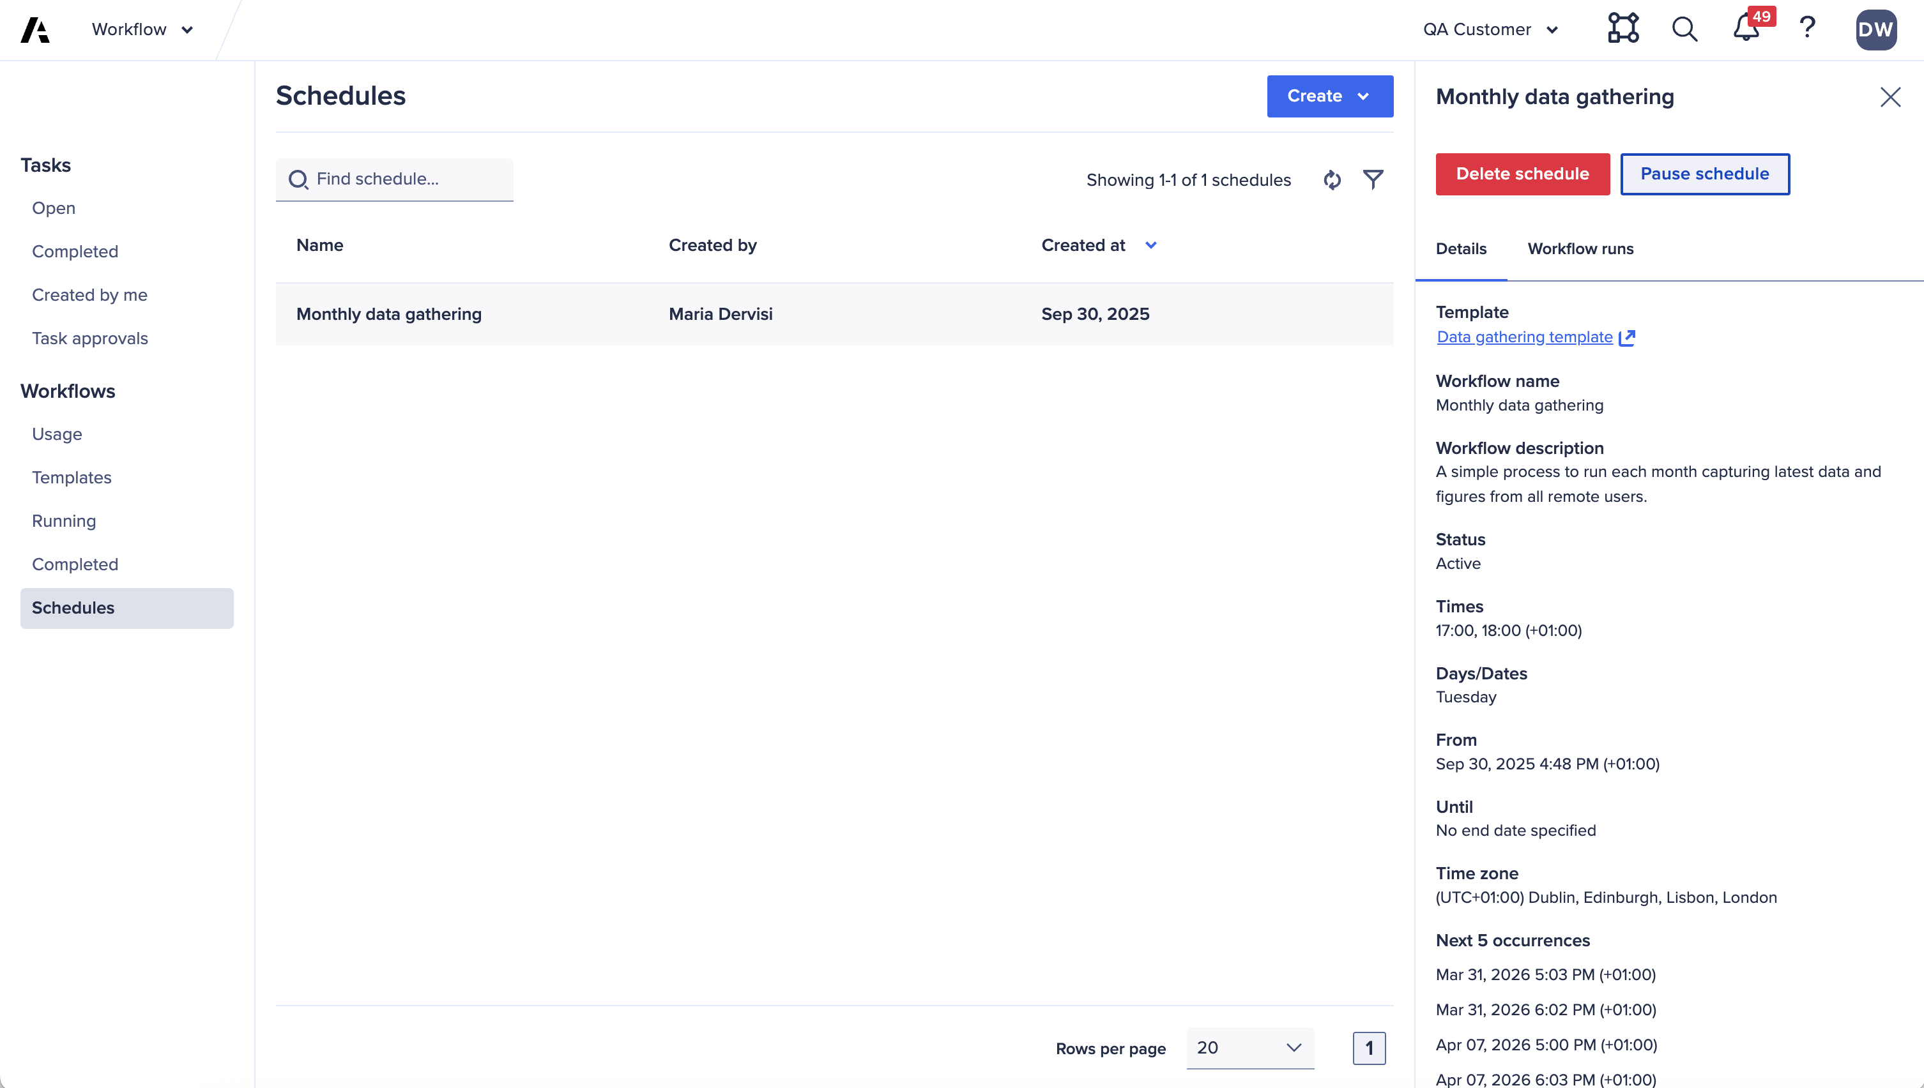Open the Data gathering template link
This screenshot has height=1088, width=1924.
pos(1525,337)
